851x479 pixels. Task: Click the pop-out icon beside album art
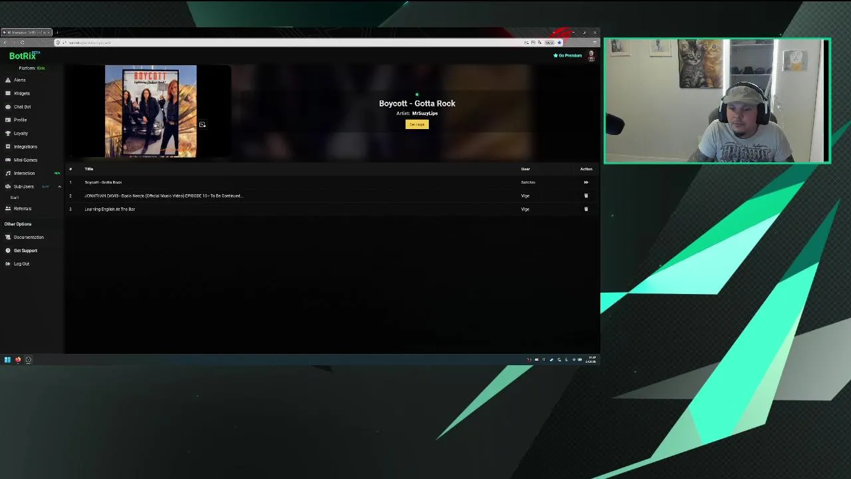click(x=202, y=124)
